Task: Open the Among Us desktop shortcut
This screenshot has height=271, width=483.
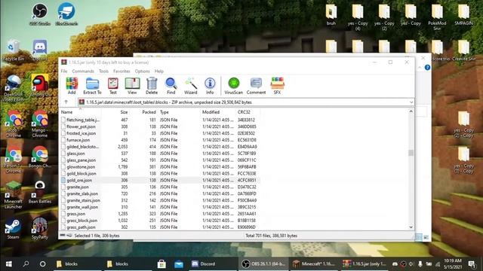Action: click(x=40, y=86)
